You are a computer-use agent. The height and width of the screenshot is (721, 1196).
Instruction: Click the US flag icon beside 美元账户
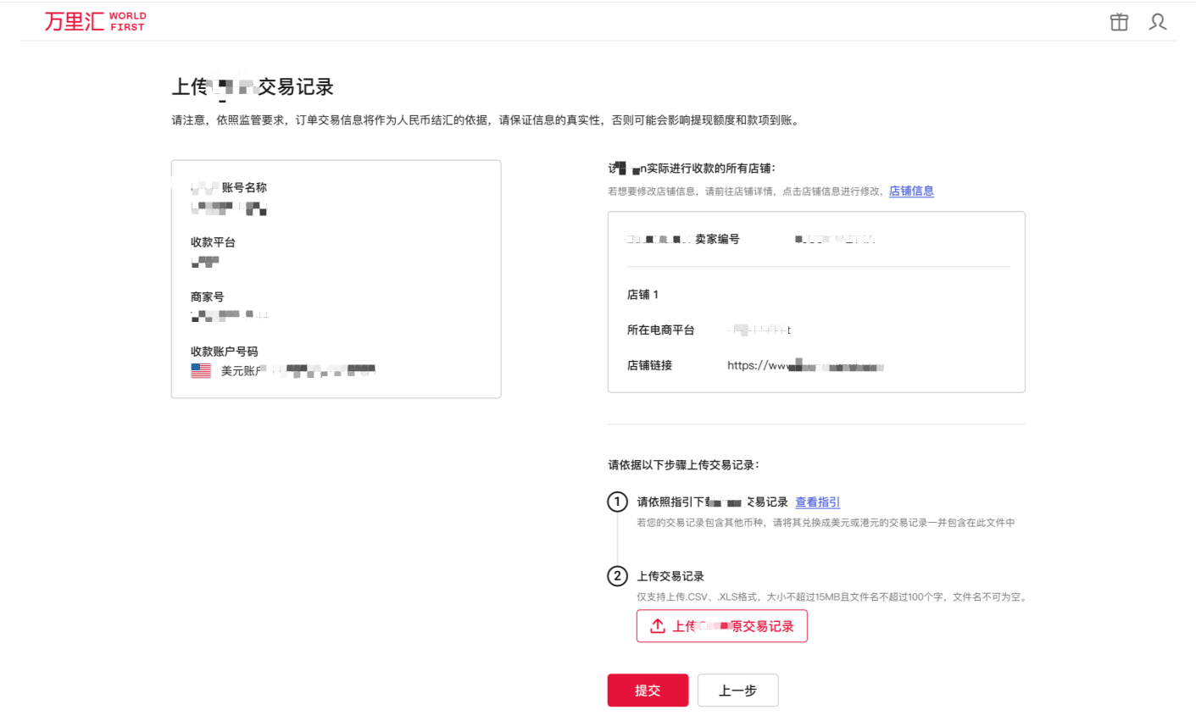point(200,369)
